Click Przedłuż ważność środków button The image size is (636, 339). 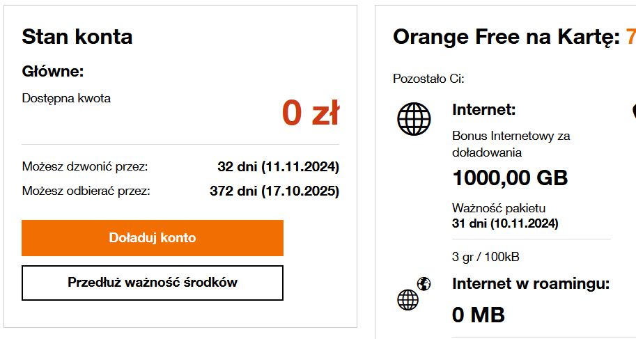153,283
